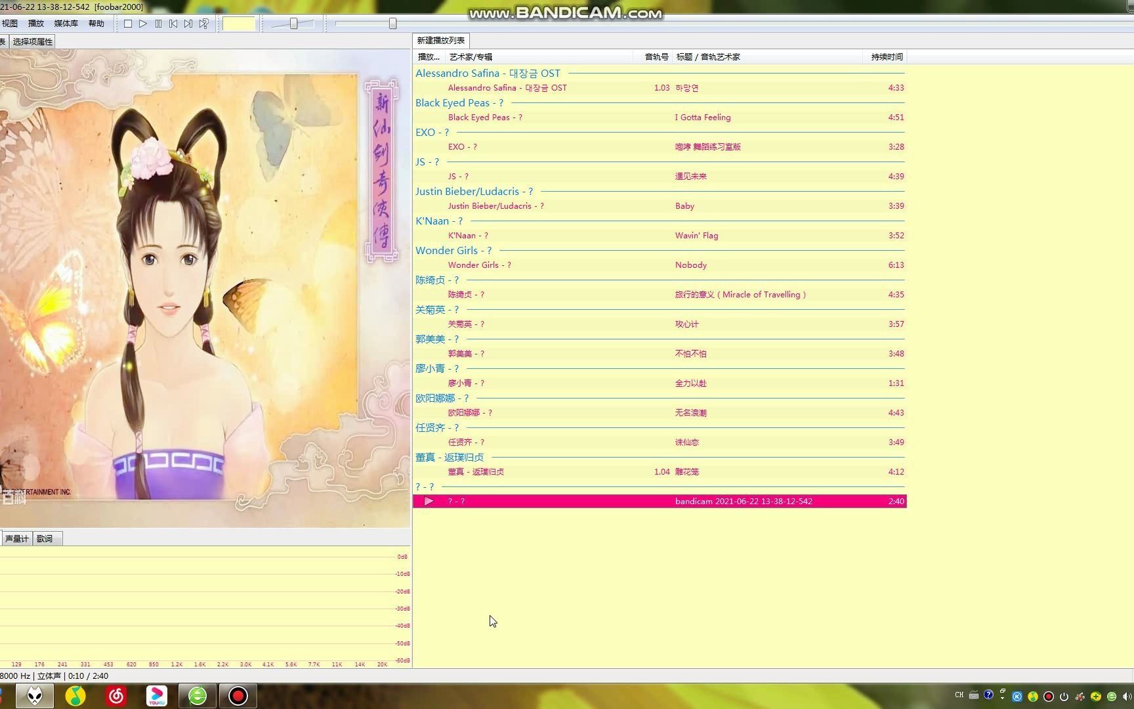Image resolution: width=1134 pixels, height=709 pixels.
Task: Collapse the K'Naan group header
Action: [x=660, y=221]
